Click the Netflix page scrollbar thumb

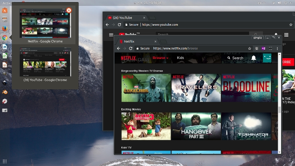tap(279, 110)
